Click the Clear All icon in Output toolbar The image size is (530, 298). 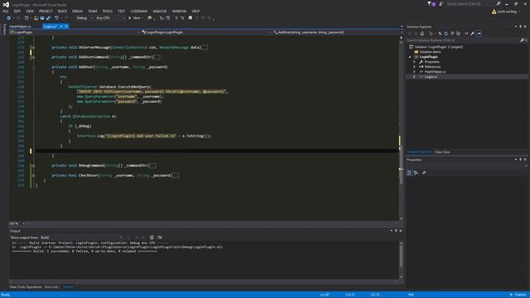click(152, 238)
